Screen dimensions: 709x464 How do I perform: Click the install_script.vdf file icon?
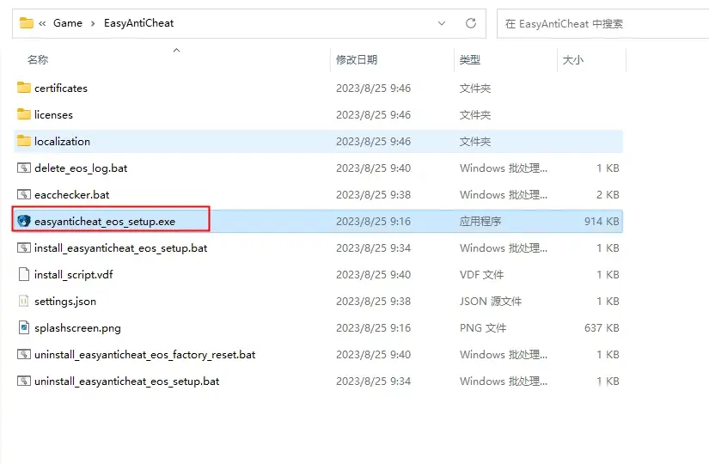pyautogui.click(x=24, y=274)
